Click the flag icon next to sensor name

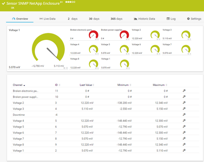(61, 2)
